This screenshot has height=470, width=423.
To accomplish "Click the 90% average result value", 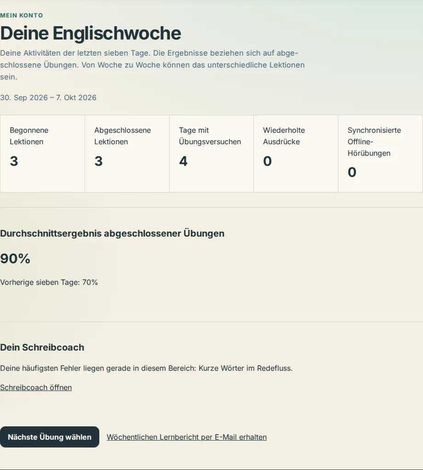I will (x=15, y=258).
